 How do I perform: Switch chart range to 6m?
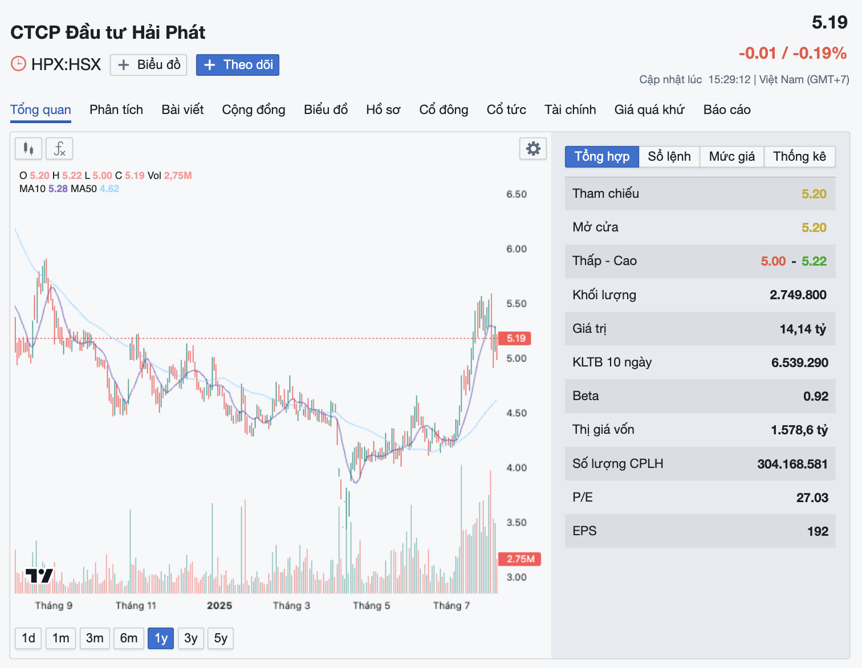[x=129, y=638]
